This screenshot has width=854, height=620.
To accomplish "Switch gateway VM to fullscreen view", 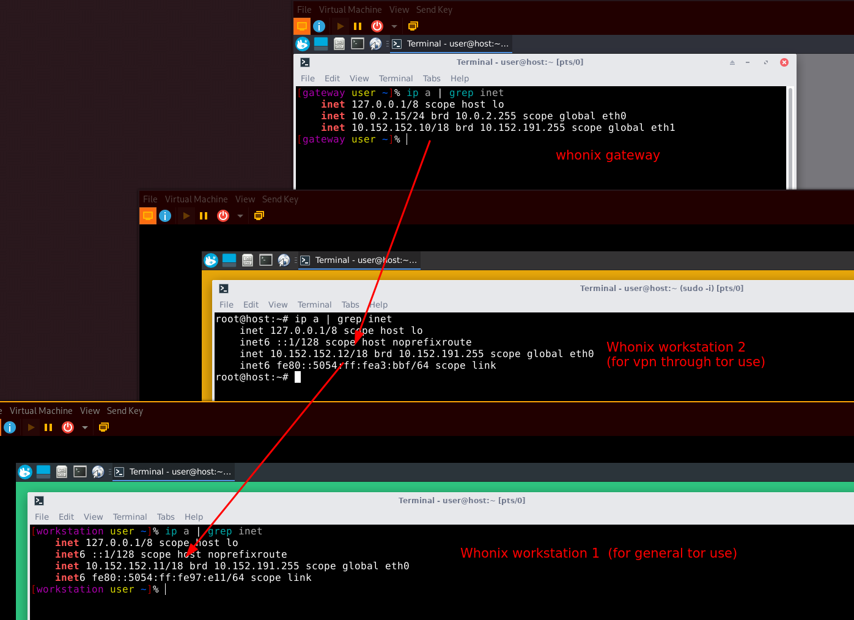I will [x=413, y=26].
